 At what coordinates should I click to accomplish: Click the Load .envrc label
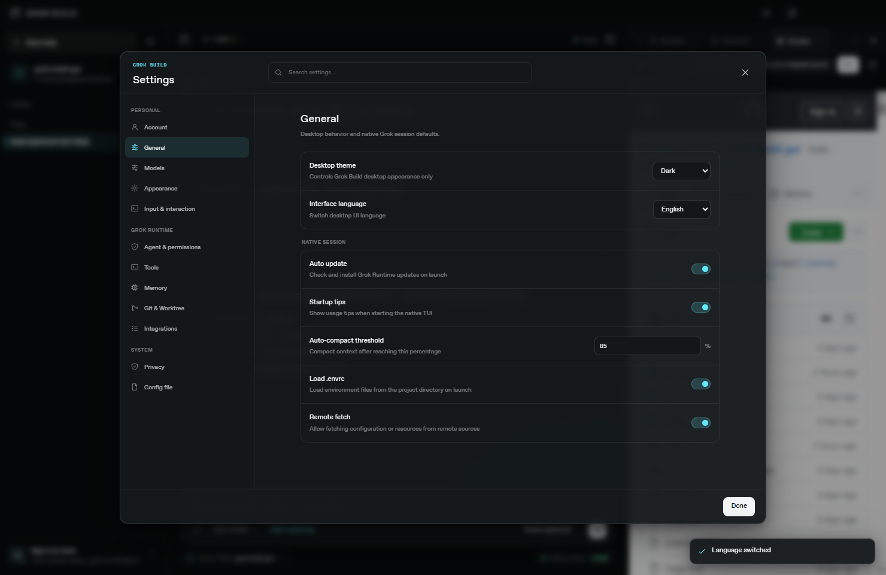pos(327,379)
